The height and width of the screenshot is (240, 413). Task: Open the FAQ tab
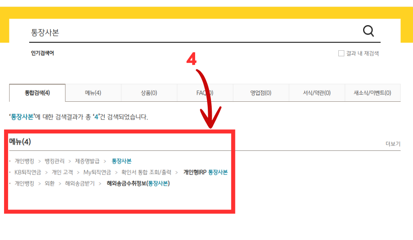point(204,93)
